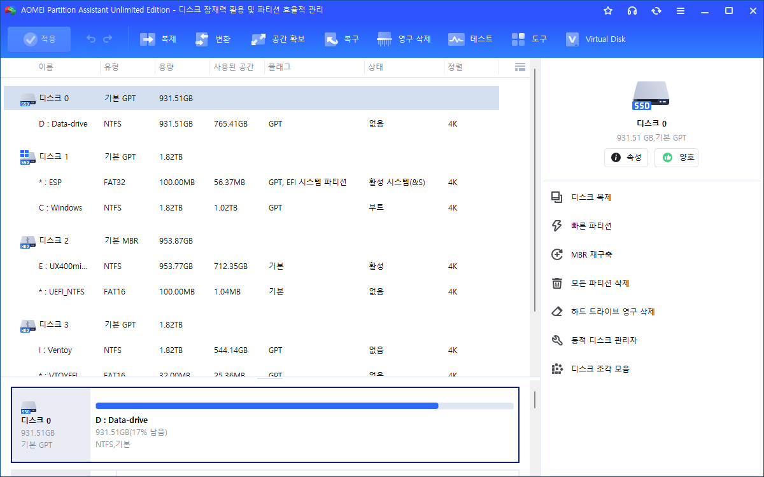Open the Virtual Disk toolbar item

tap(596, 39)
